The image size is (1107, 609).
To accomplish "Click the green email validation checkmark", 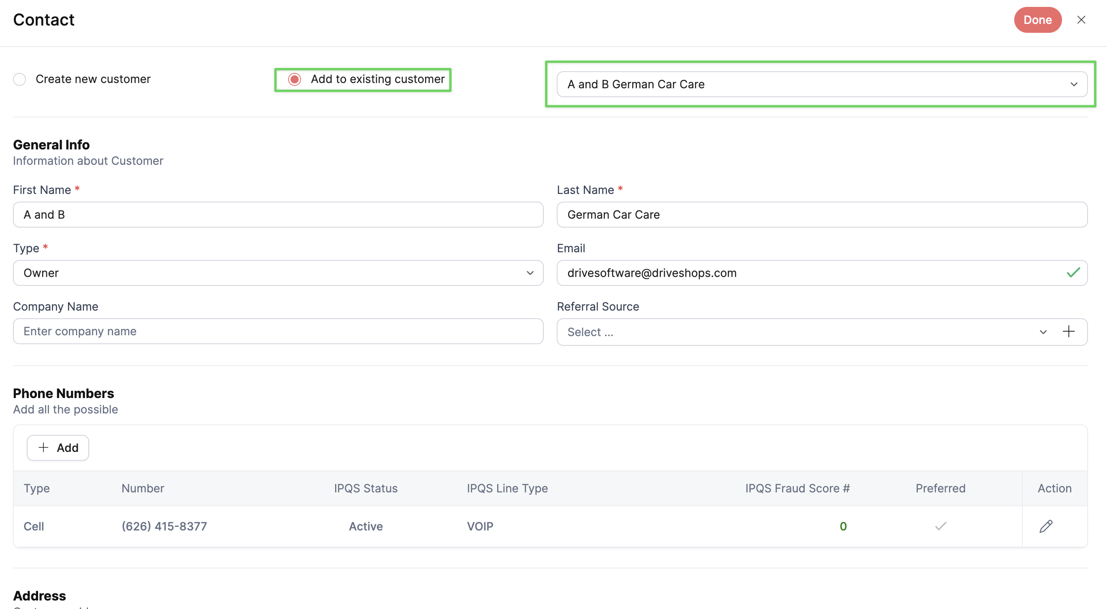I will tap(1073, 273).
